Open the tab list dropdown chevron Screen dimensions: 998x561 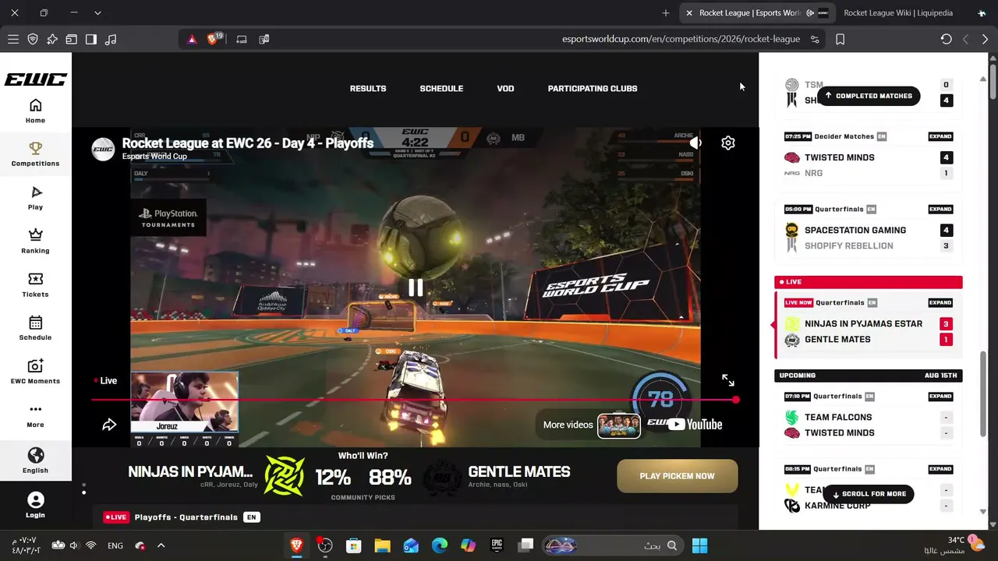(97, 13)
